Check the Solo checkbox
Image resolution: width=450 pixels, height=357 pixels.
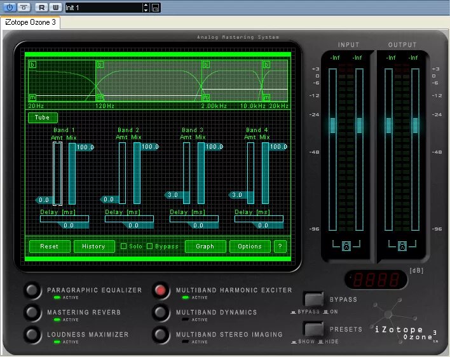(124, 246)
